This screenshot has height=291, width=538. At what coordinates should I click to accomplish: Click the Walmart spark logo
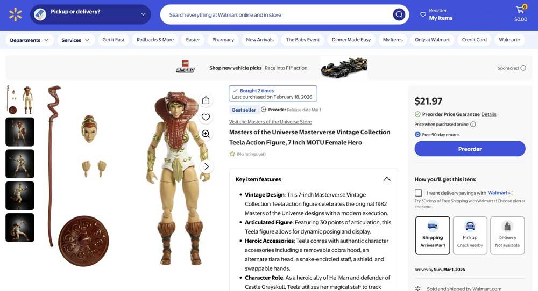[x=16, y=14]
